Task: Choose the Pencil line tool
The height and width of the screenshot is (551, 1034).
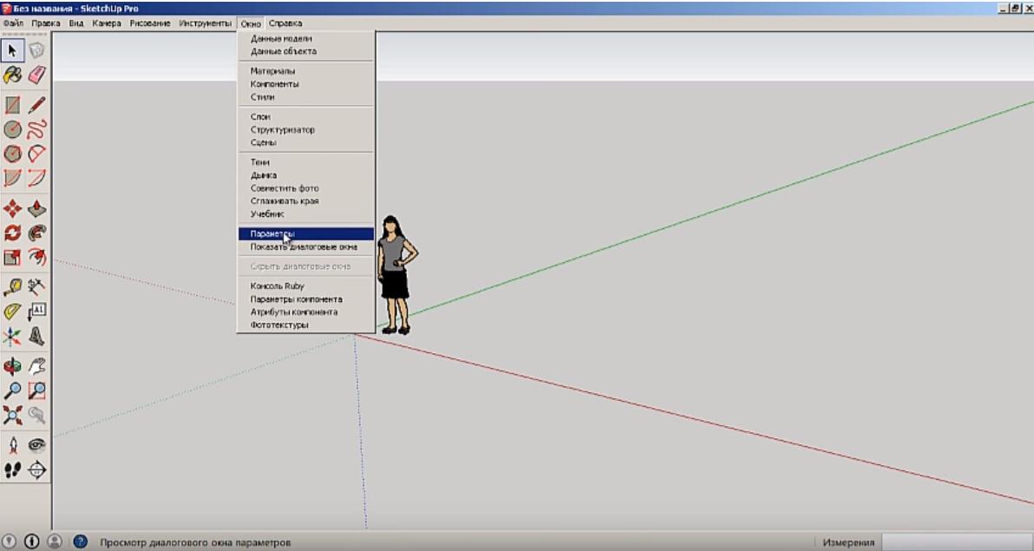Action: coord(36,105)
